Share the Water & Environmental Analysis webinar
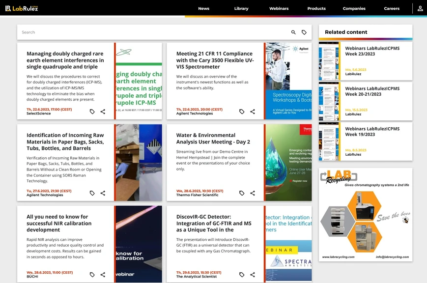 coord(253,193)
